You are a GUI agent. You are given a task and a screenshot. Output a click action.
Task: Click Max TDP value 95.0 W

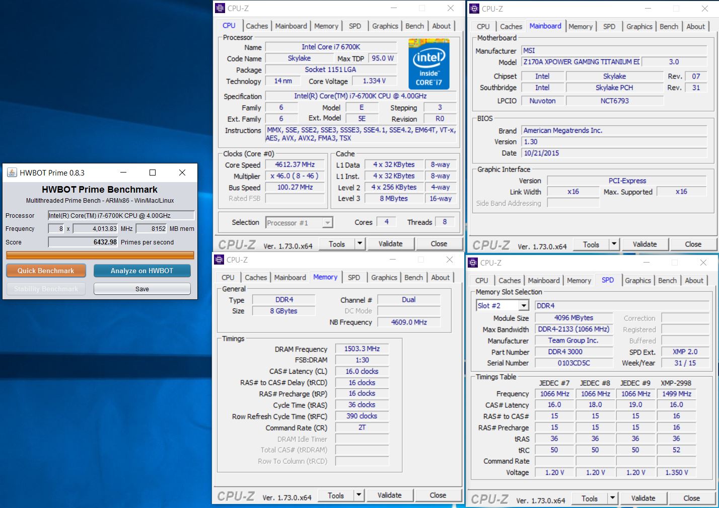[x=383, y=58]
